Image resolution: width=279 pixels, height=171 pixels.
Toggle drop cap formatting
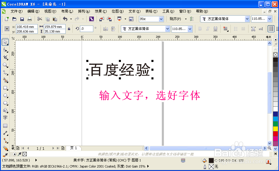243,29
